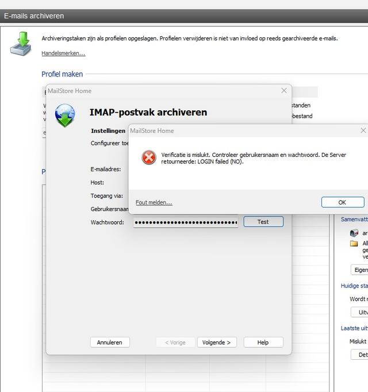The height and width of the screenshot is (392, 368).
Task: Go to next step with Volgende
Action: pyautogui.click(x=217, y=342)
